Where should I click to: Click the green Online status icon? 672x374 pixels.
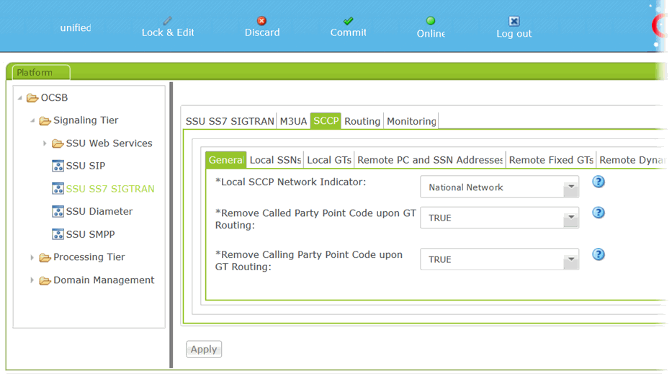431,21
